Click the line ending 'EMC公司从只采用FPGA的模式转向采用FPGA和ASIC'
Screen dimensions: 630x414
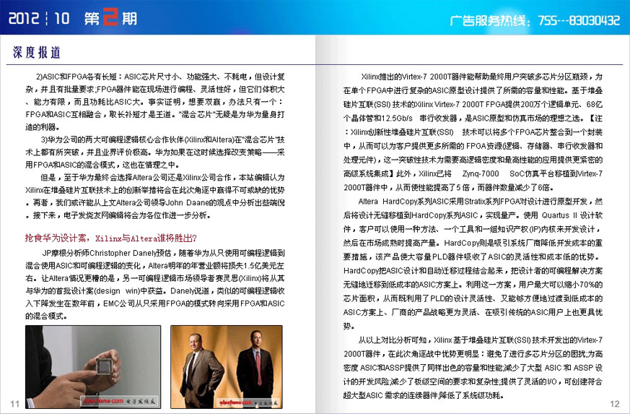pyautogui.click(x=155, y=303)
